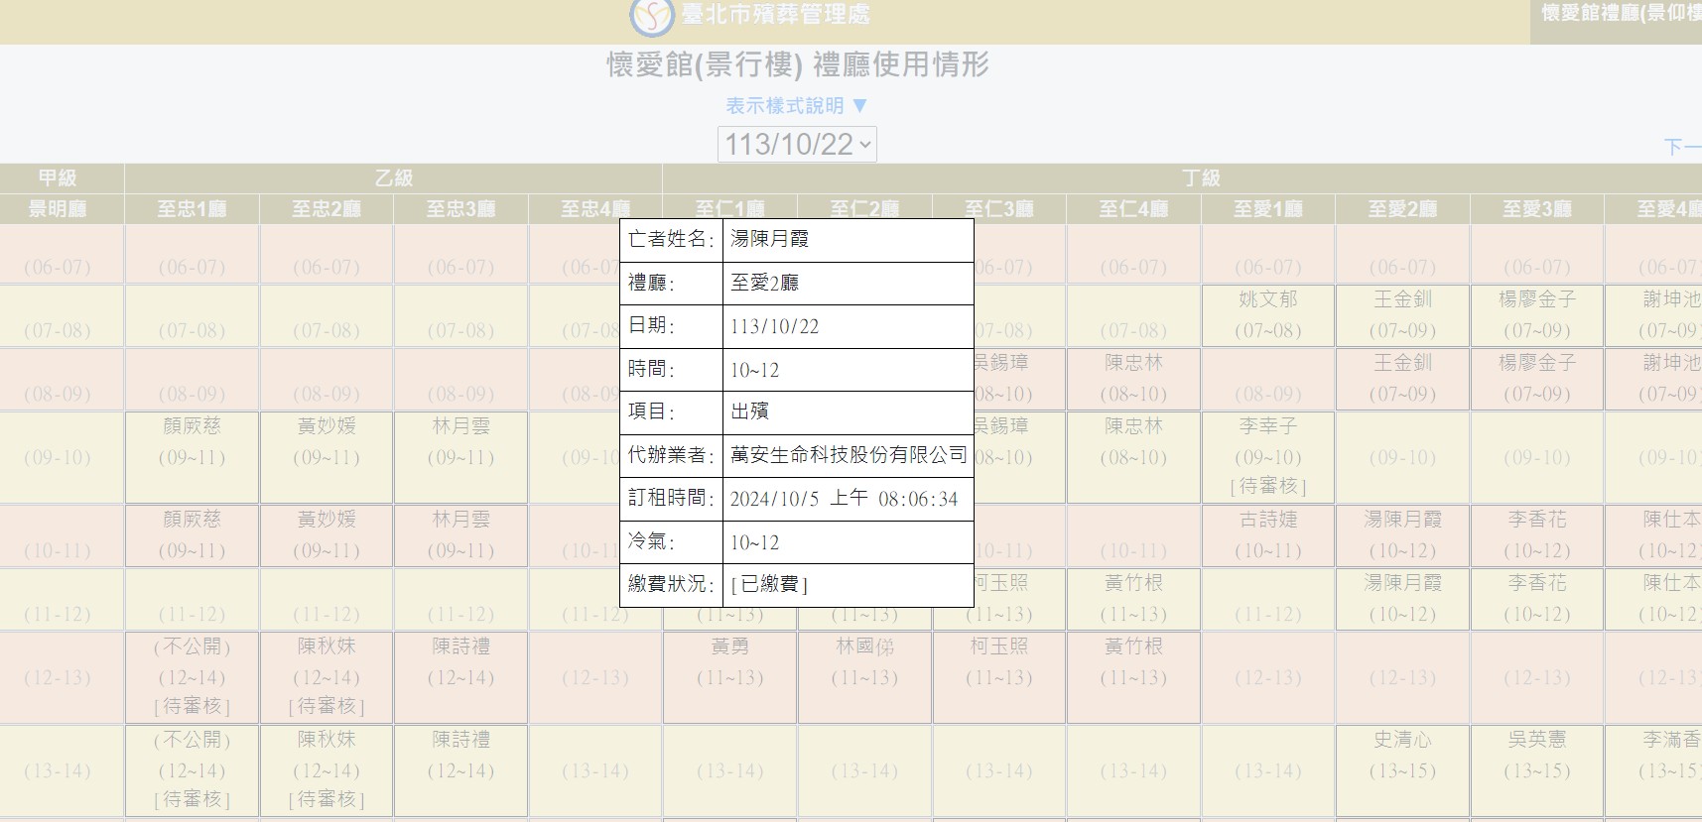This screenshot has height=822, width=1702.
Task: Click the 臺北市殯葬管理處 logo icon
Action: (x=652, y=16)
